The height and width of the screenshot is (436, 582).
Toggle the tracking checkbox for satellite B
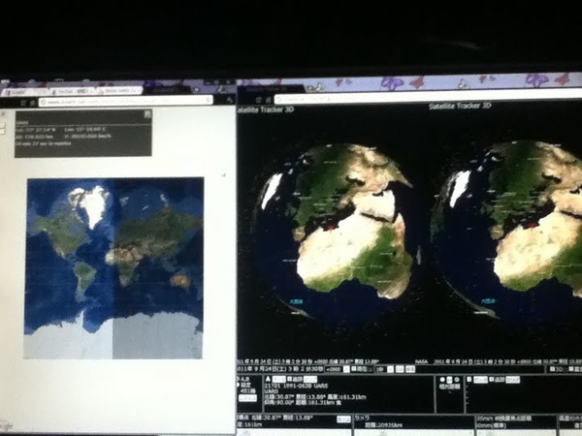pos(492,379)
